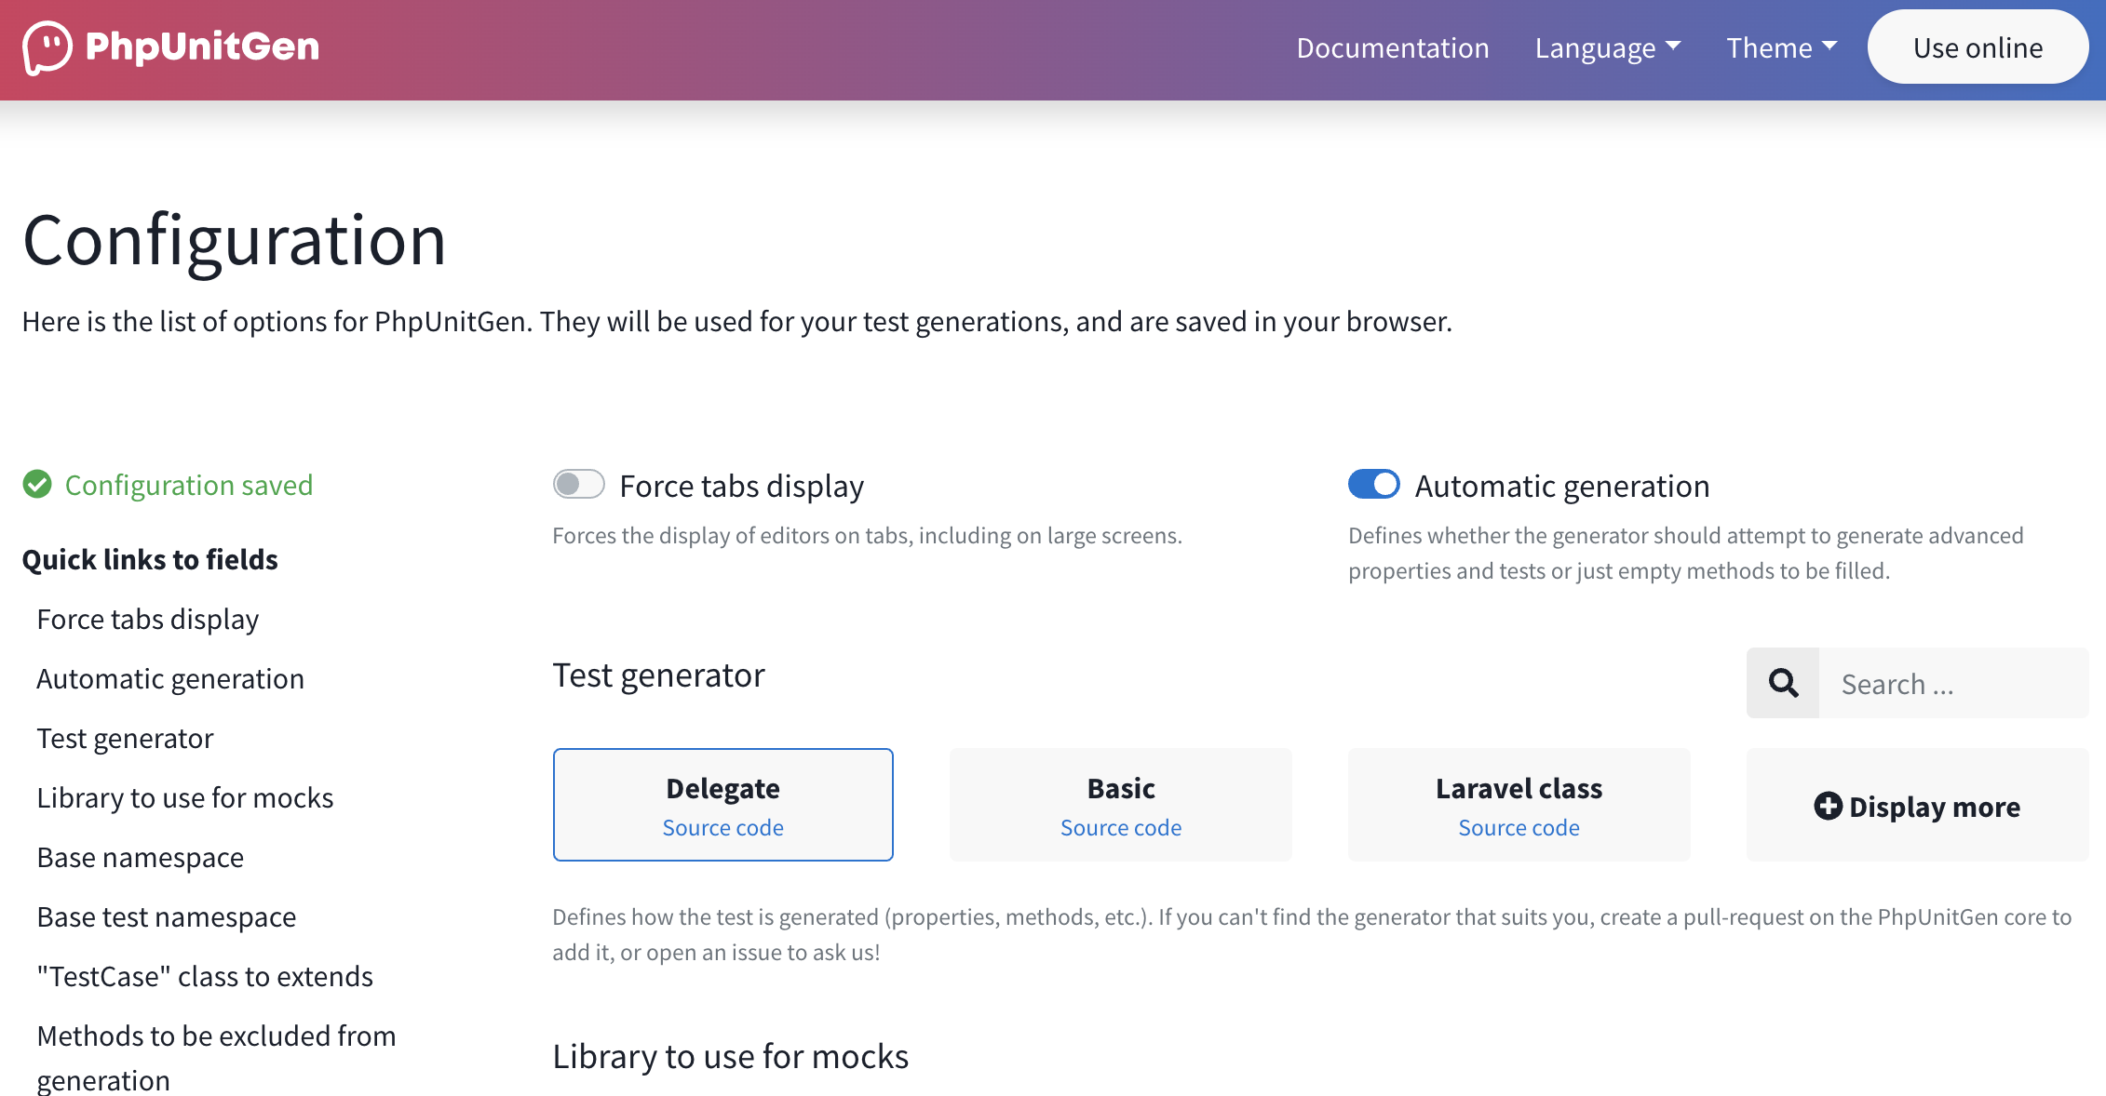Choose the Basic test generator option

point(1120,788)
